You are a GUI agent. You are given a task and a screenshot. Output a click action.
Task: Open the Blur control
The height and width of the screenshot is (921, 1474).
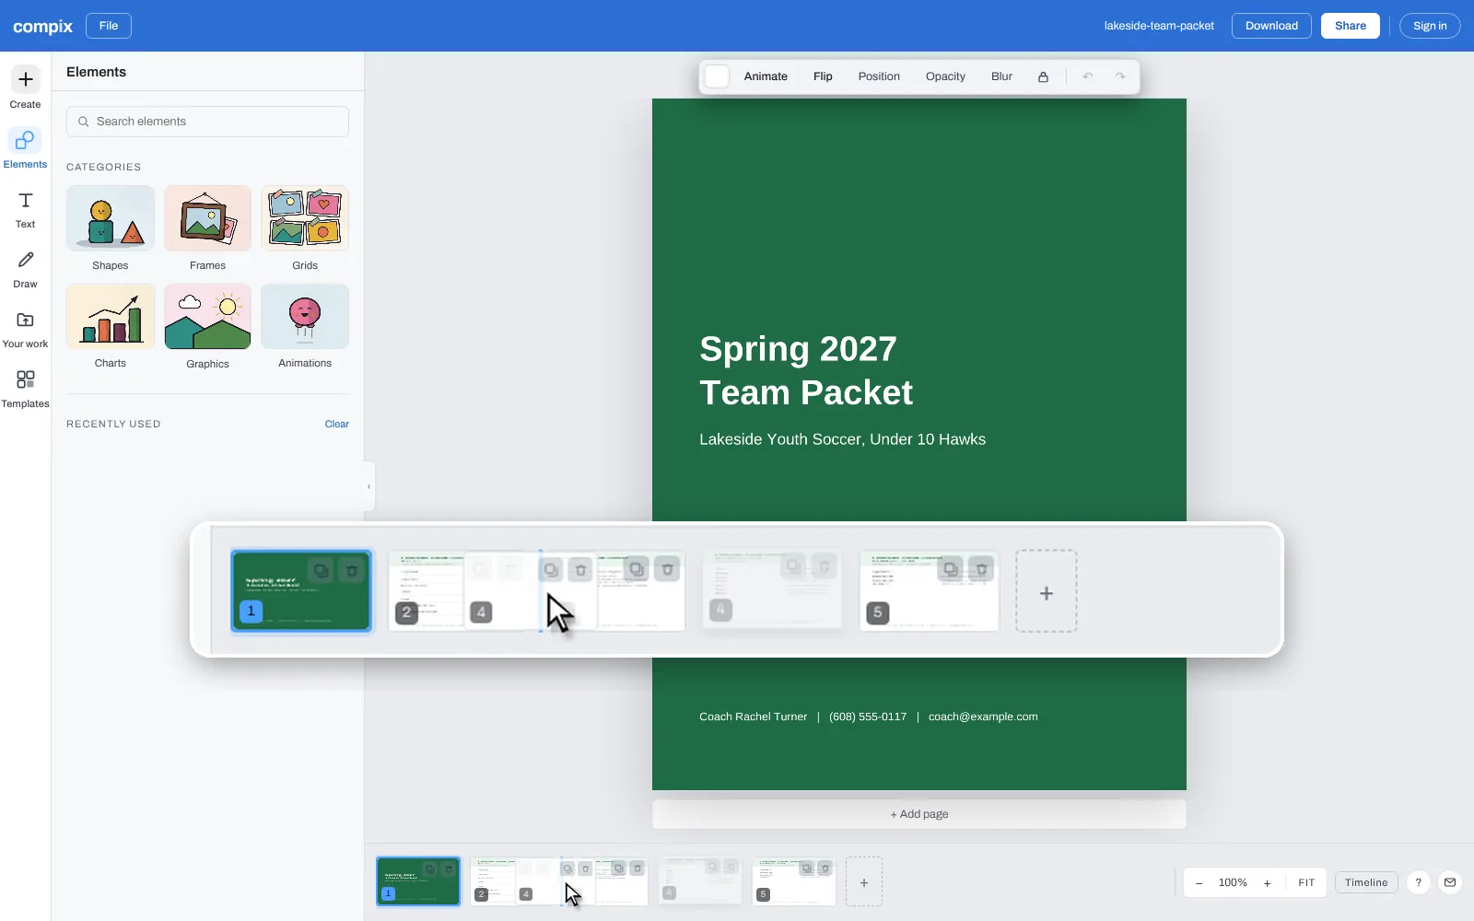coord(1001,76)
